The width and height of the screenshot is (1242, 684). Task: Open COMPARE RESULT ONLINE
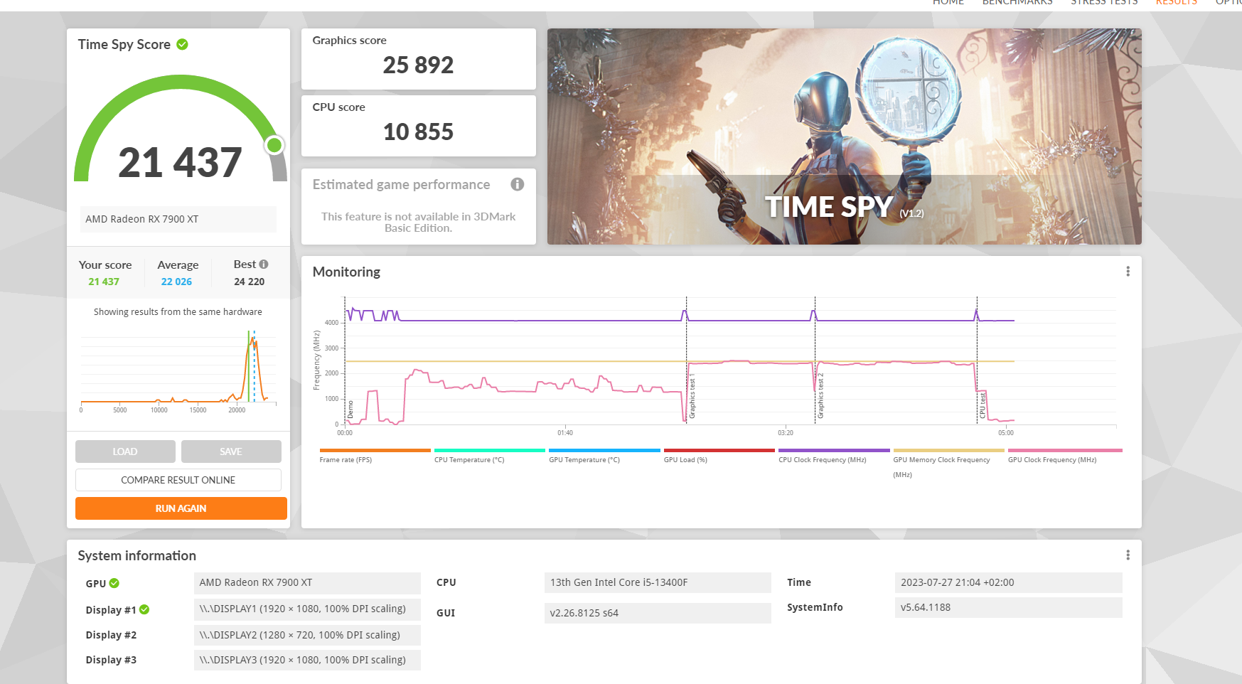coord(178,480)
